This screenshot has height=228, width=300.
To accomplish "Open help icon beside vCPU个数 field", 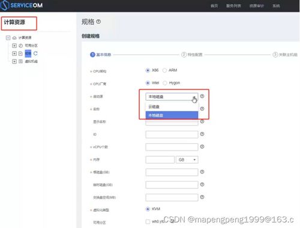I will tap(202, 146).
